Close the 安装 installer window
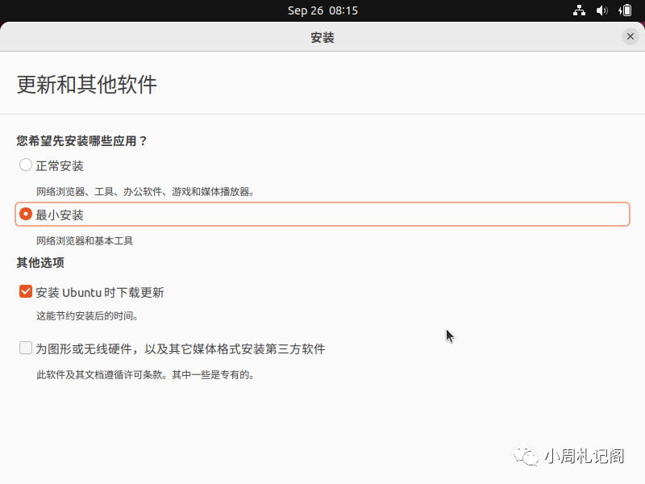 click(630, 36)
